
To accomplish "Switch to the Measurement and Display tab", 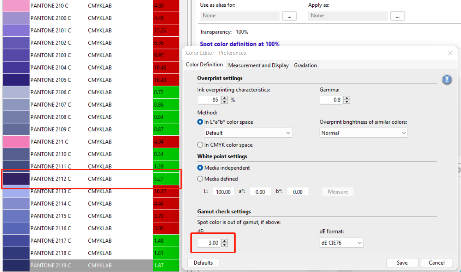I will (x=258, y=65).
